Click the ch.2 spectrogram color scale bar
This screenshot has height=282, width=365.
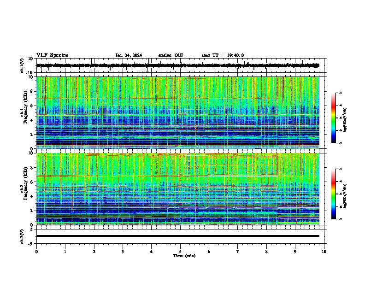(x=333, y=194)
